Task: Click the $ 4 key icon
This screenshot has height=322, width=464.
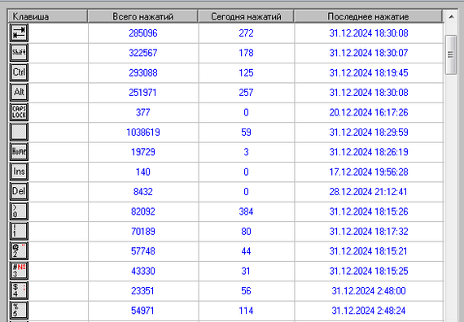Action: pyautogui.click(x=19, y=290)
